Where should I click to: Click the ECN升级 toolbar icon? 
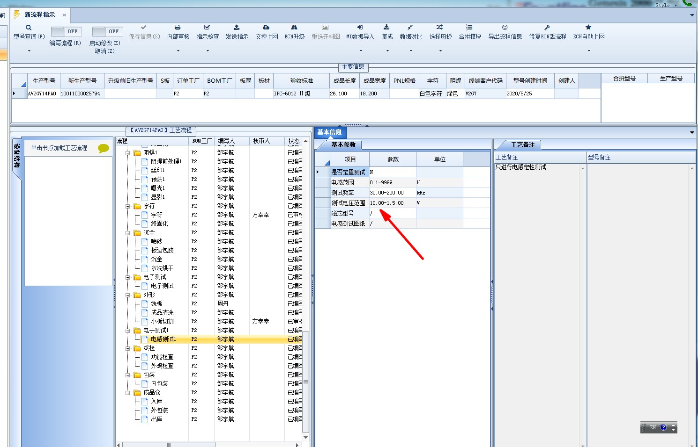pos(294,28)
